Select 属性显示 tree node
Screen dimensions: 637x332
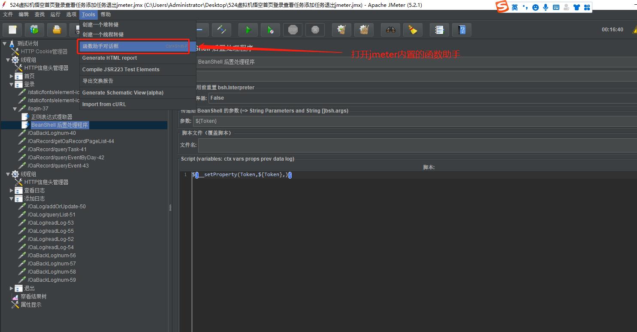tap(31, 305)
